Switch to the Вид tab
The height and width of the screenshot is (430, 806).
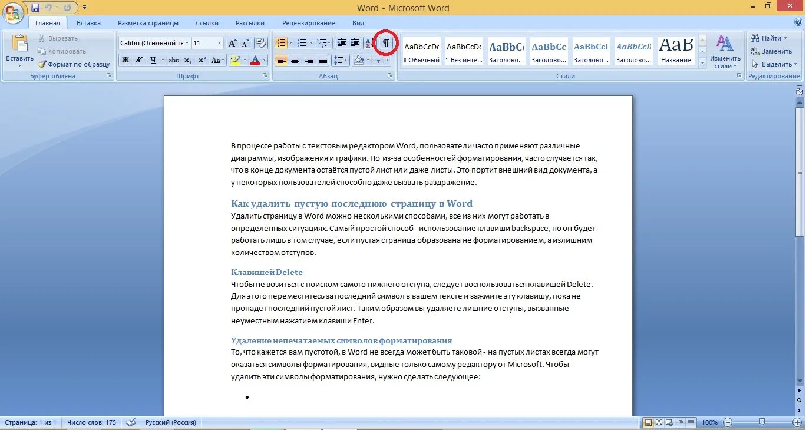coord(358,23)
